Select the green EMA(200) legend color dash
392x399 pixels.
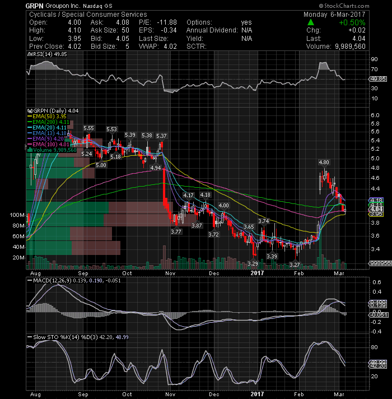click(30, 122)
